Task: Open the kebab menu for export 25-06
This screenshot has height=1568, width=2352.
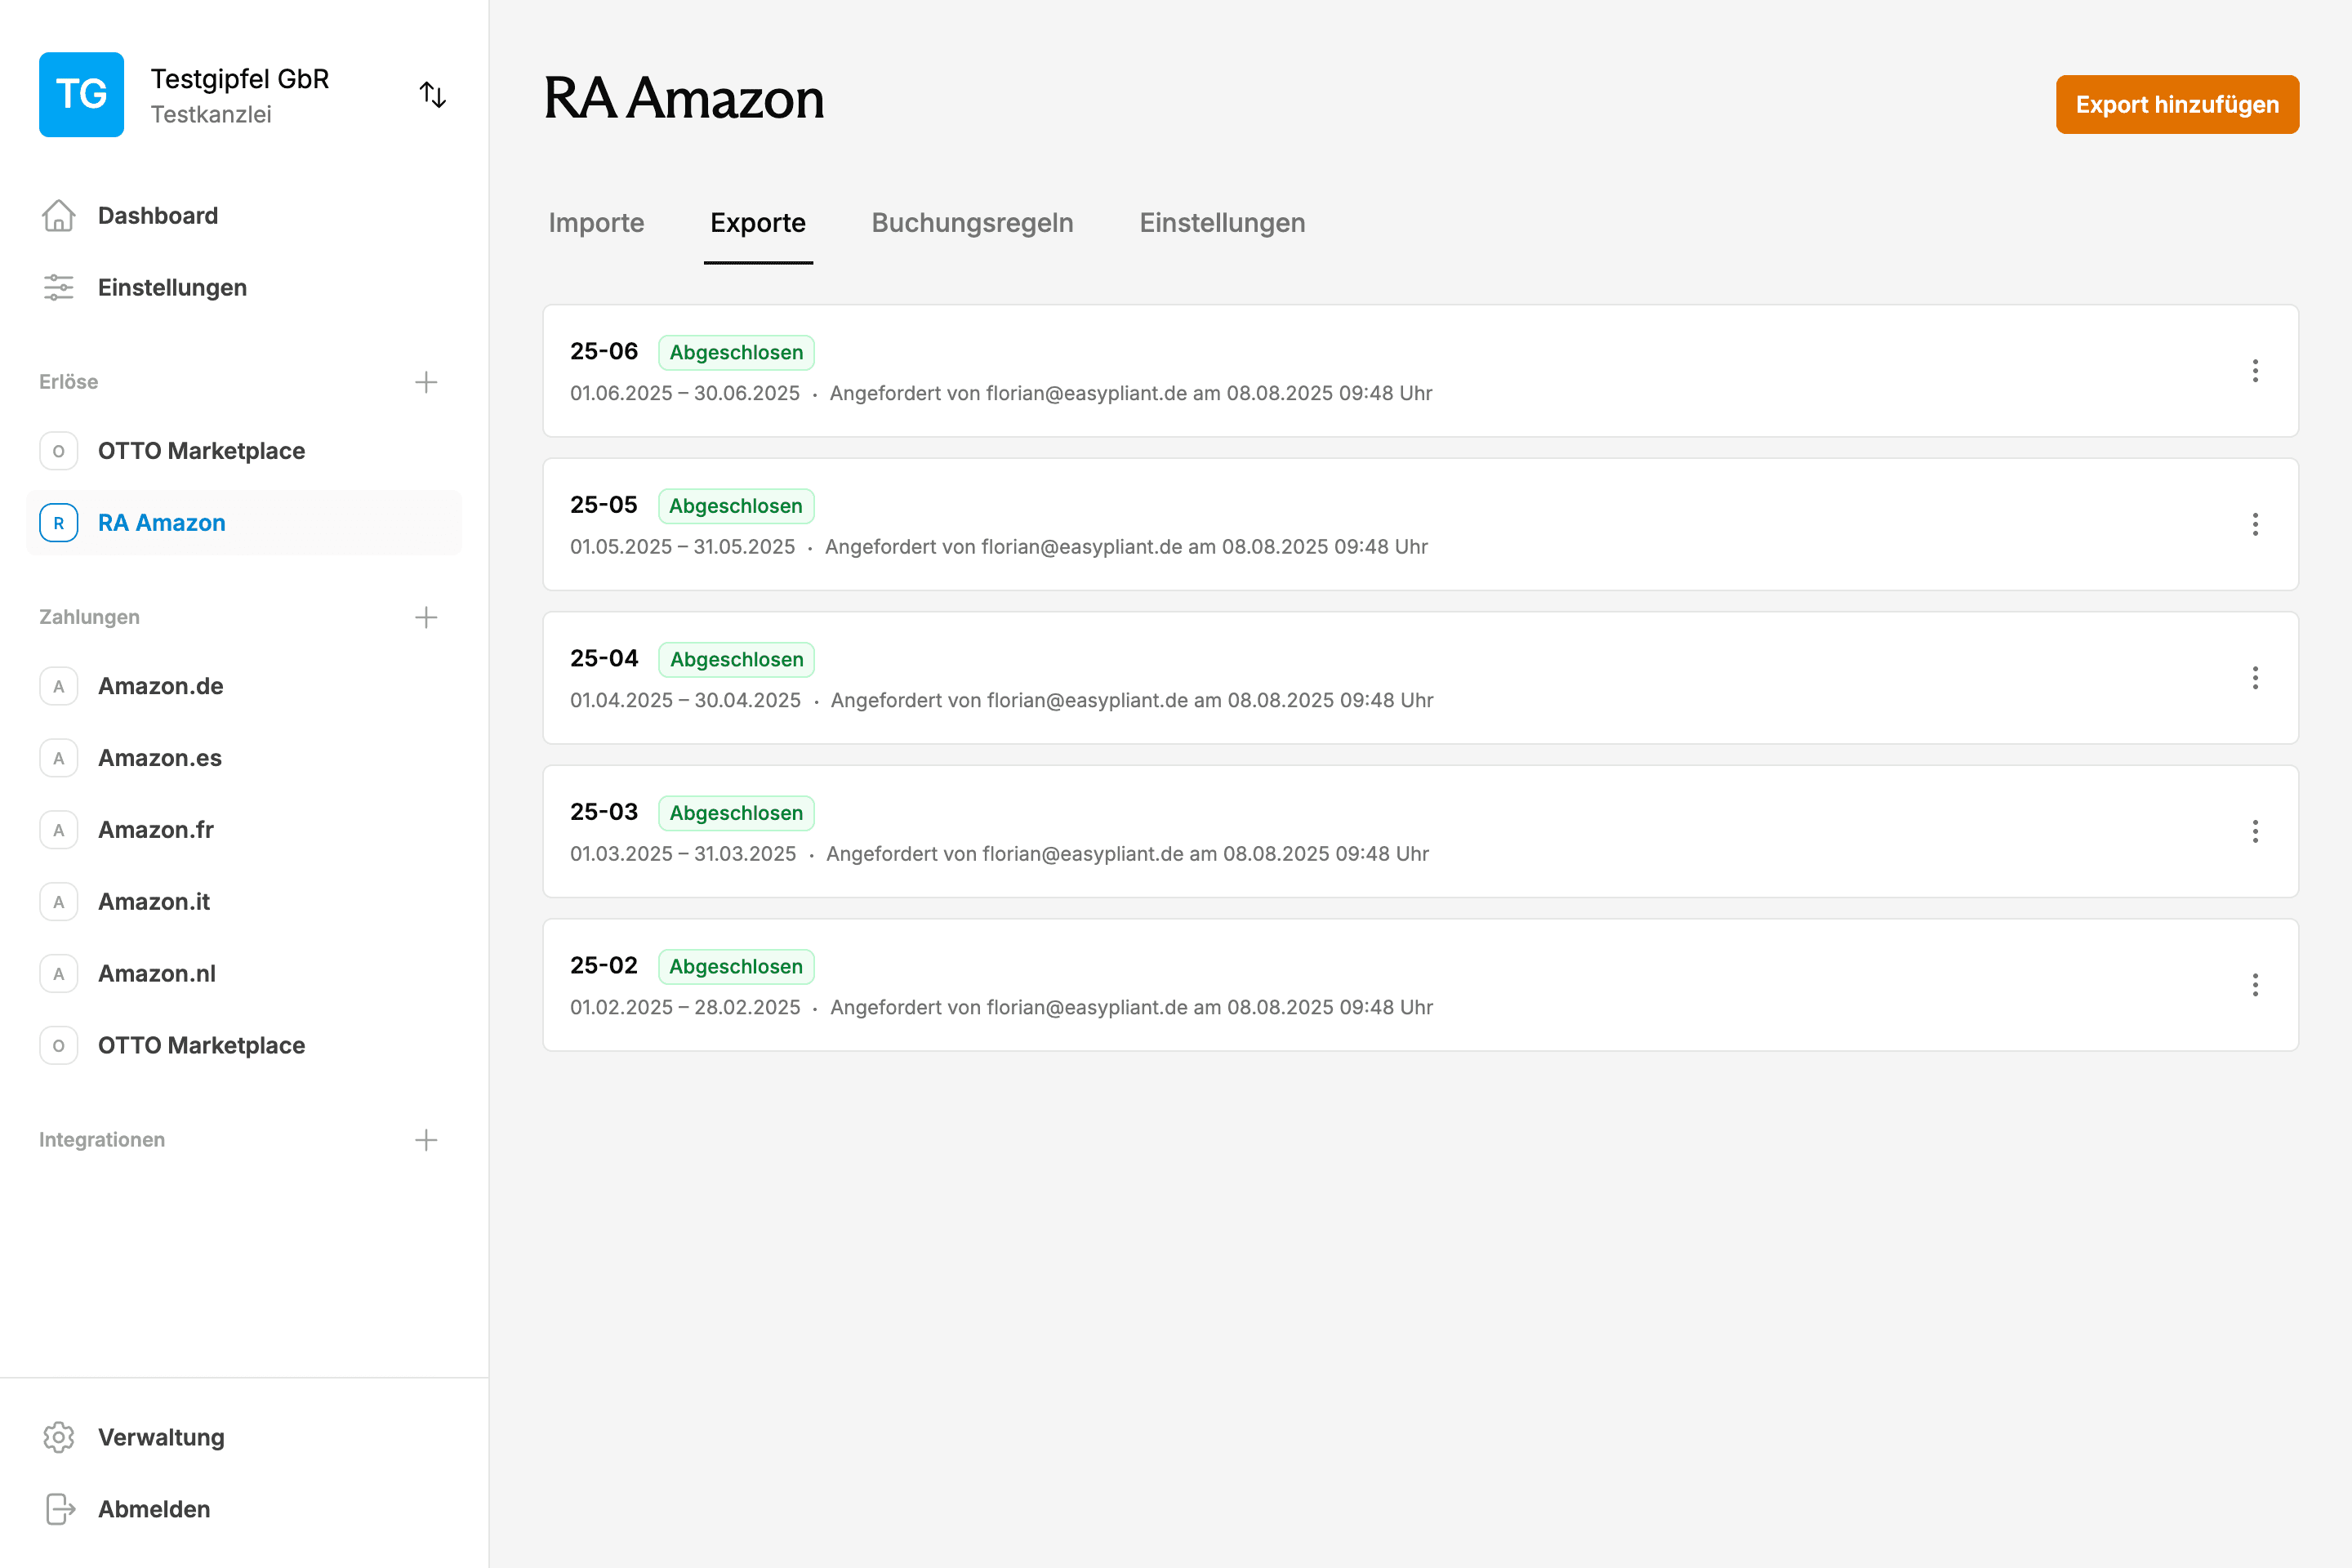Action: coord(2256,371)
